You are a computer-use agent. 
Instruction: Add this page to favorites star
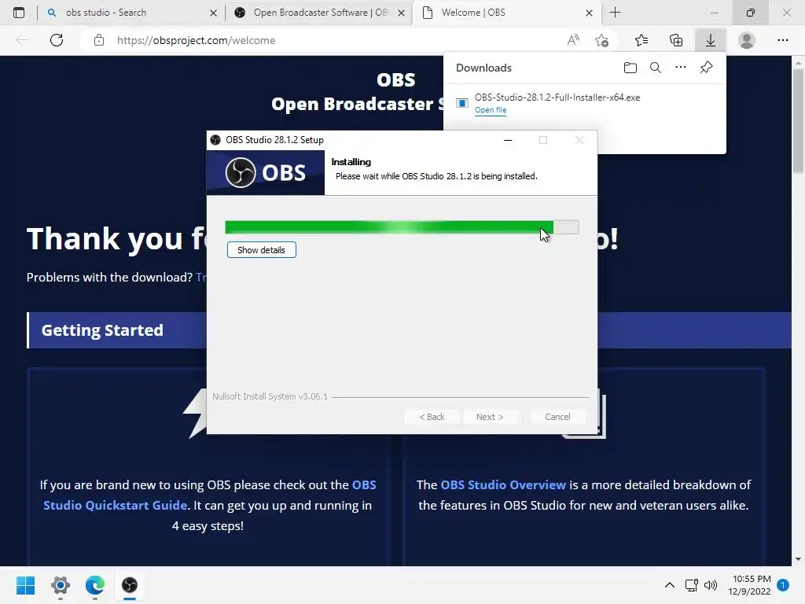tap(601, 40)
